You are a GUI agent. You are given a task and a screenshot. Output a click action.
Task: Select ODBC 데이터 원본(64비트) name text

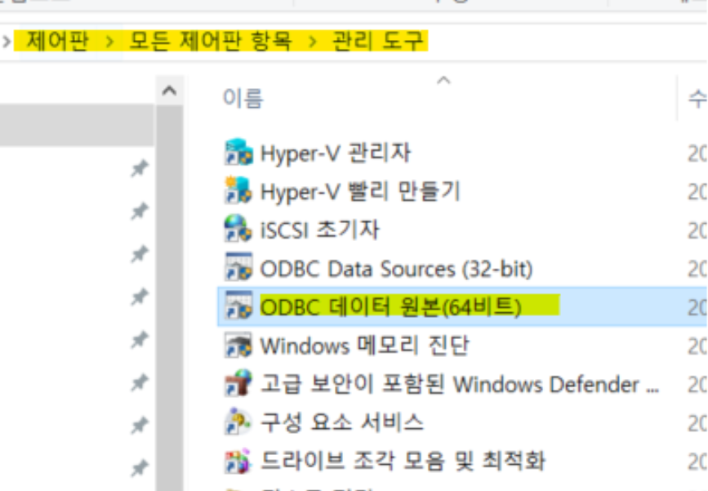click(391, 307)
